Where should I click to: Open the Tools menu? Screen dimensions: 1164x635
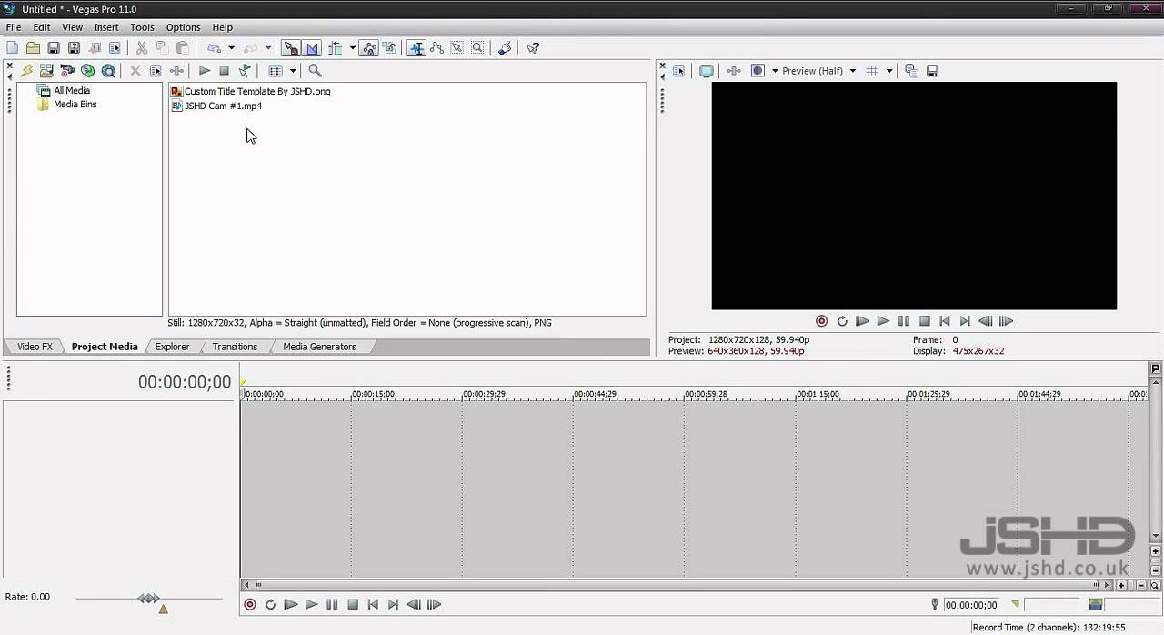142,27
